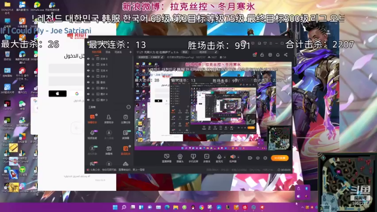Hide the 图片6 layer with its eye icon
Screen dimensions: 377x212
click(88, 88)
